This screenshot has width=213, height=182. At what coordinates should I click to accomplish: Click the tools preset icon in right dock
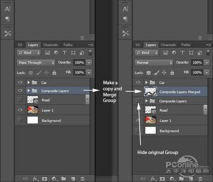click(x=125, y=33)
